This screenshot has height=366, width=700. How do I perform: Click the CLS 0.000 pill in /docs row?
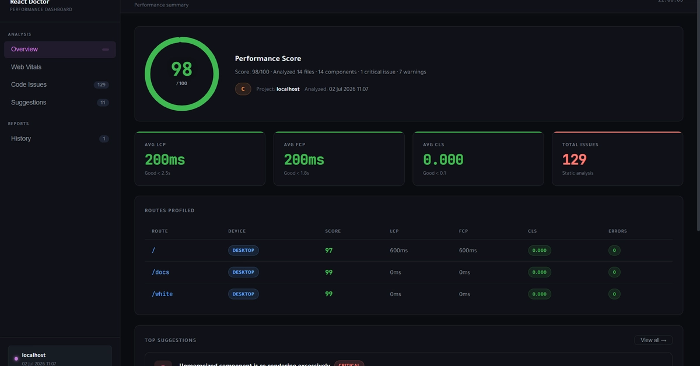point(540,272)
